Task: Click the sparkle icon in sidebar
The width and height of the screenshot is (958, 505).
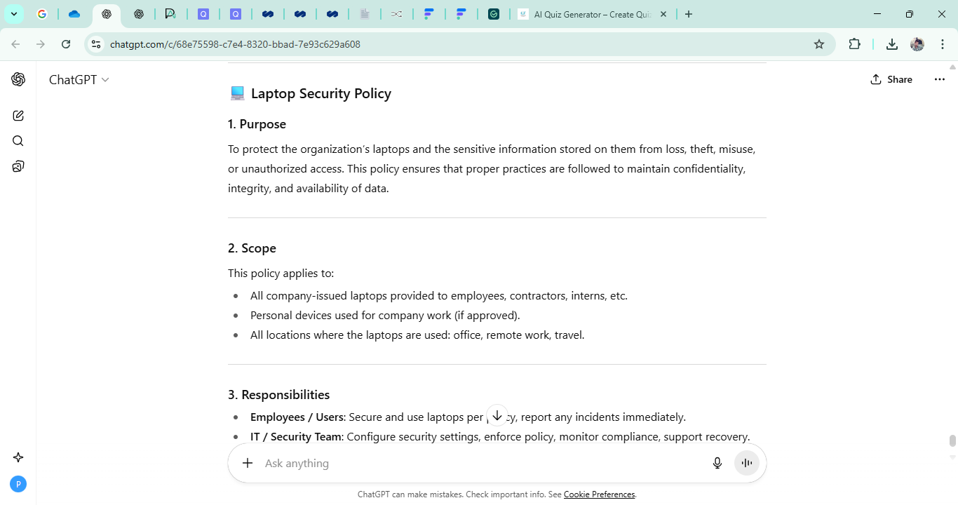Action: point(18,457)
